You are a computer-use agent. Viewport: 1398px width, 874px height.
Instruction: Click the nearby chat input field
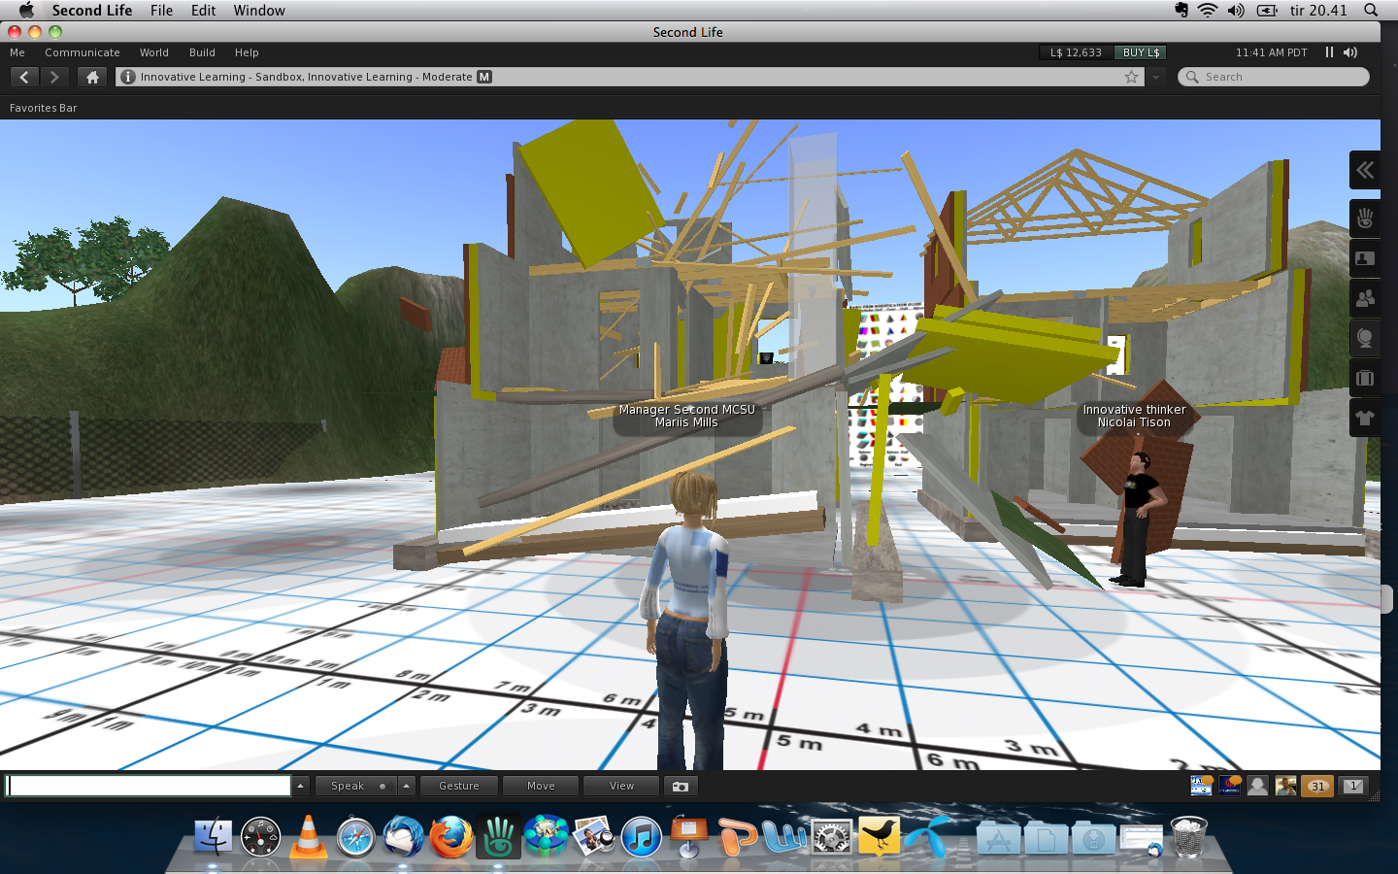pyautogui.click(x=150, y=787)
